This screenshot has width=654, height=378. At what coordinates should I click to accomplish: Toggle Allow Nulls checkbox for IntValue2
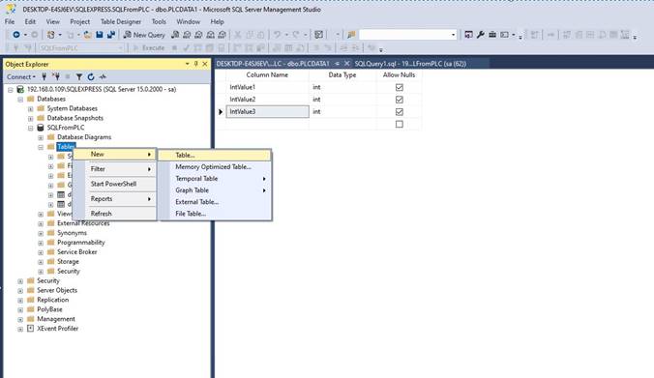pos(400,100)
